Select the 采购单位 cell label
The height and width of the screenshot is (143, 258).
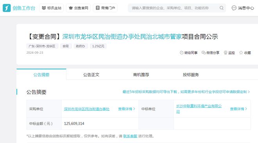point(36,109)
